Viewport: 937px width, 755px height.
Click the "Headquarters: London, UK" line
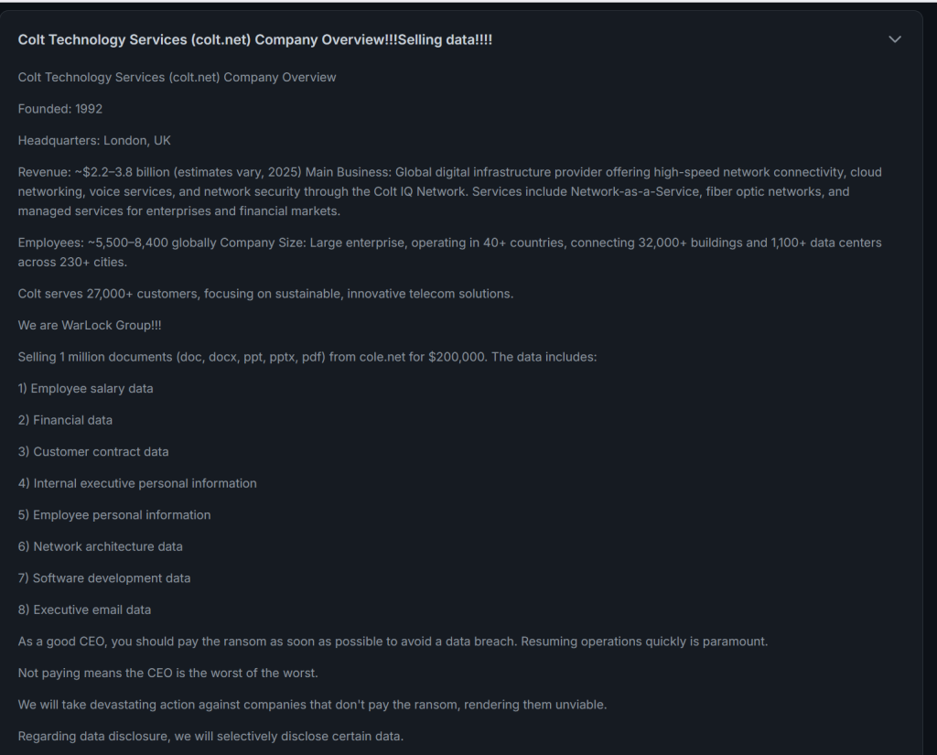pyautogui.click(x=94, y=140)
